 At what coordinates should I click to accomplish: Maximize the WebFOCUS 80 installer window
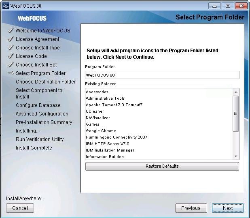pyautogui.click(x=228, y=6)
